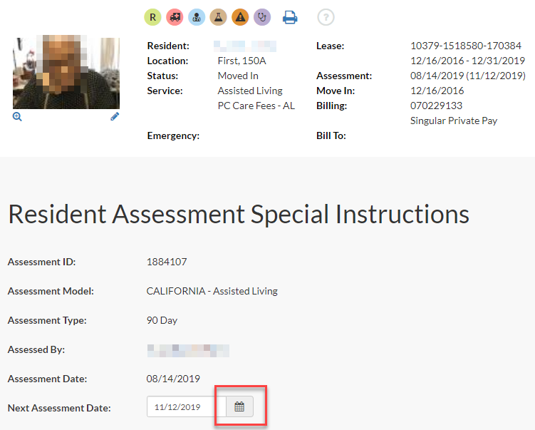The image size is (535, 430).
Task: Open the tan lab flask icon
Action: [x=219, y=17]
